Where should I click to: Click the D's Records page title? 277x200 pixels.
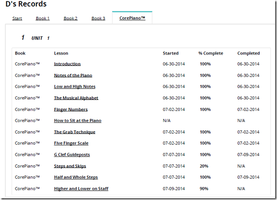click(26, 4)
